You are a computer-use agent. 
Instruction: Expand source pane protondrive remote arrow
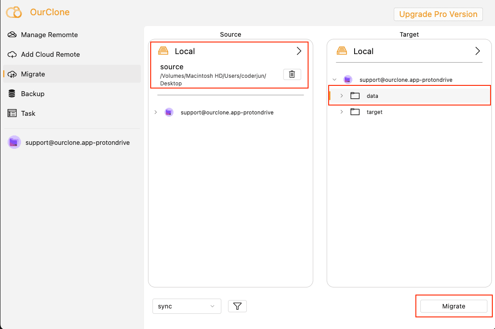[156, 112]
